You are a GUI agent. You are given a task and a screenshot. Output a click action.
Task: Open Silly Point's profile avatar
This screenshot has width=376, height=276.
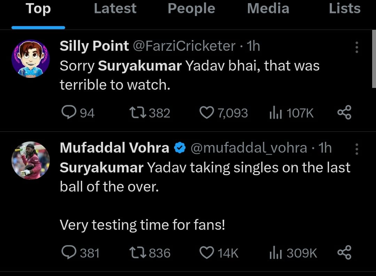pyautogui.click(x=31, y=58)
